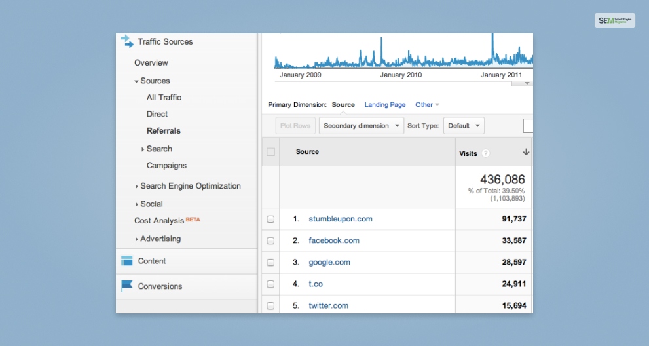Click the 91,737 visits value
This screenshot has width=649, height=346.
point(514,219)
